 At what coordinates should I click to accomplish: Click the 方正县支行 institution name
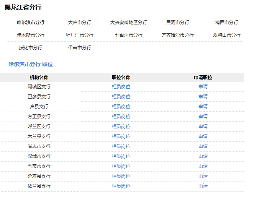(39, 117)
